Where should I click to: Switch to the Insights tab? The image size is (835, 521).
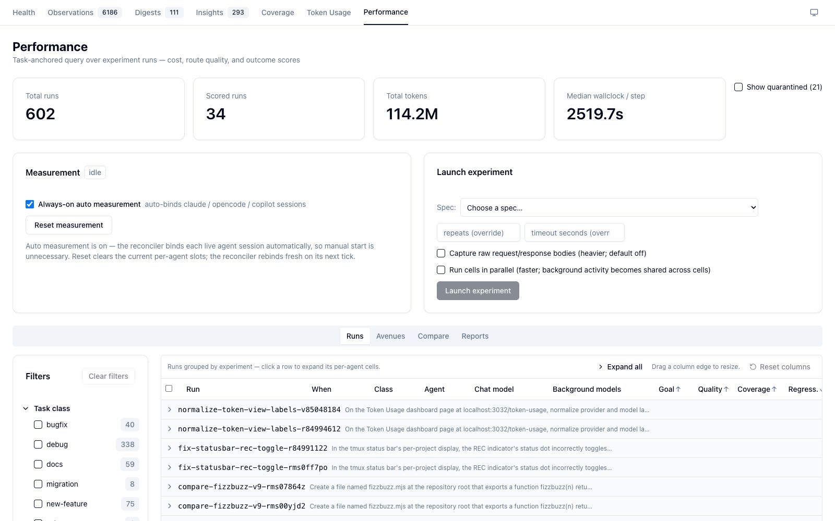(222, 13)
